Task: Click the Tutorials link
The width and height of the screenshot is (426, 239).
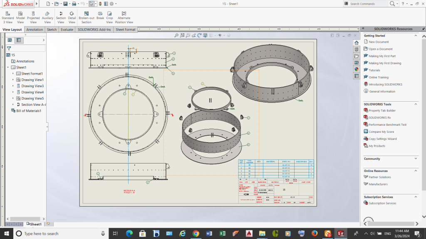Action: 374,70
